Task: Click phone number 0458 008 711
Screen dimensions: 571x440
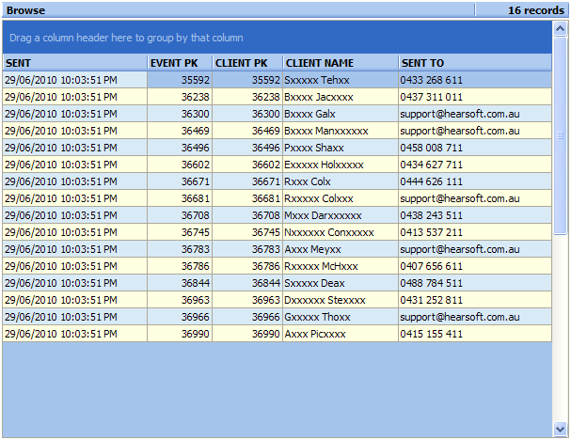Action: [x=431, y=148]
